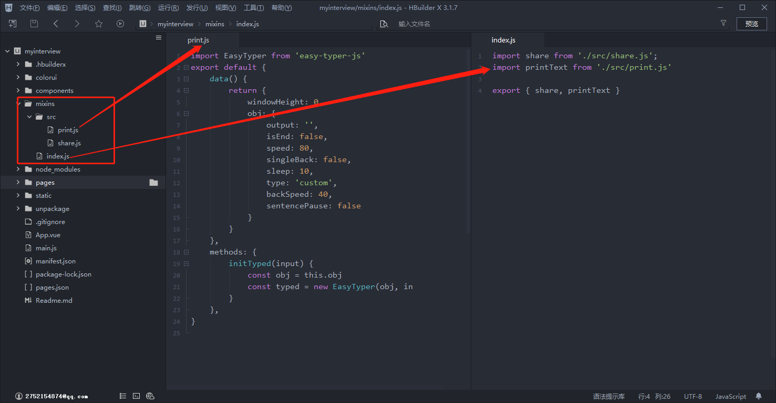The width and height of the screenshot is (776, 403).
Task: Click the user account icon in status bar
Action: click(x=19, y=396)
